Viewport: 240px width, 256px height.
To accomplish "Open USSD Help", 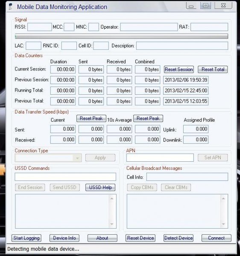I will coord(100,187).
